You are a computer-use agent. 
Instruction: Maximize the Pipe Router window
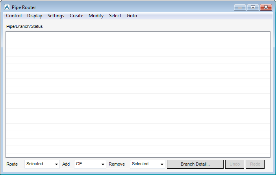(x=252, y=7)
